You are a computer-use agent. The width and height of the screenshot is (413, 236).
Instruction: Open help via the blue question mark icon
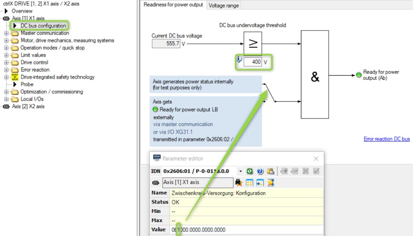point(260,171)
